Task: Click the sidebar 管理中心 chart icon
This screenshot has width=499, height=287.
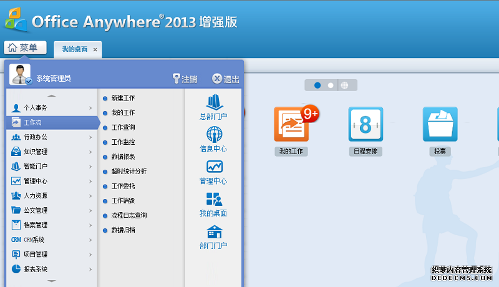Action: pyautogui.click(x=16, y=181)
